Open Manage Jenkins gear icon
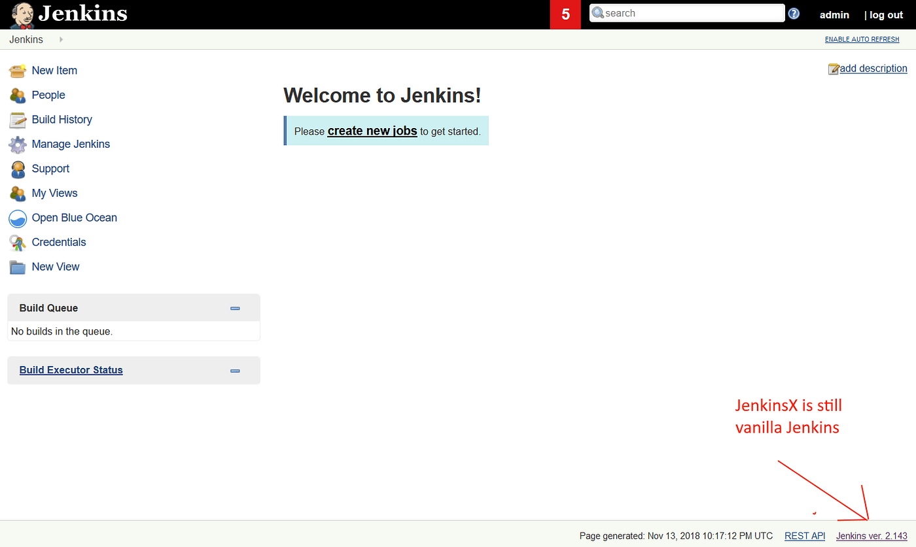 17,144
